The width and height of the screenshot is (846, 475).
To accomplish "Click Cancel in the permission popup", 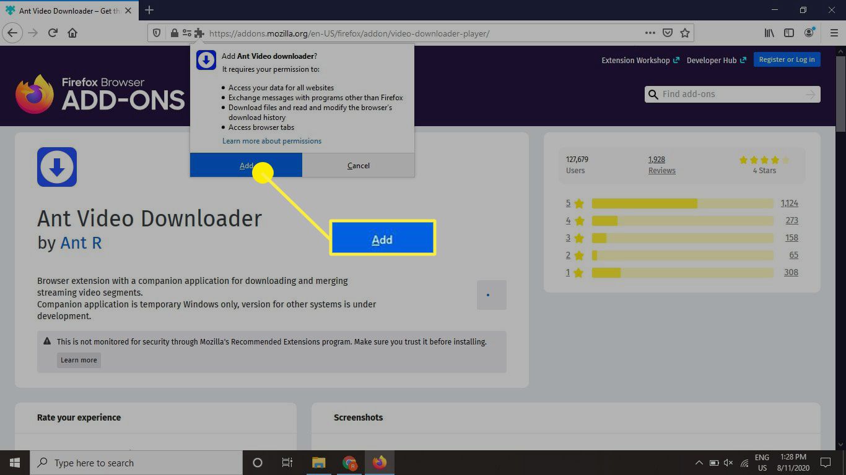I will (359, 165).
